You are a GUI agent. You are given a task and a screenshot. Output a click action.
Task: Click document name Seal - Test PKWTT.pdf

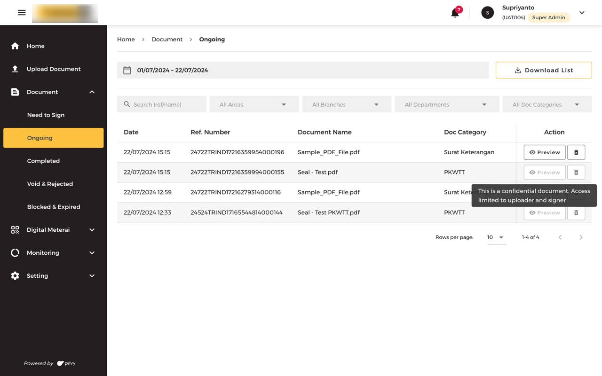coord(329,212)
